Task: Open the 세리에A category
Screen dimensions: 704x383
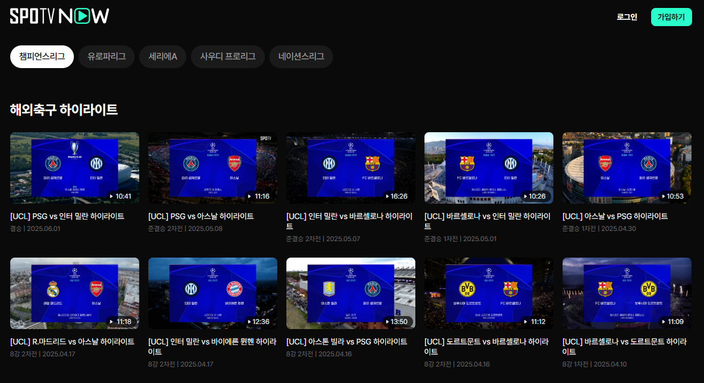Action: 163,56
